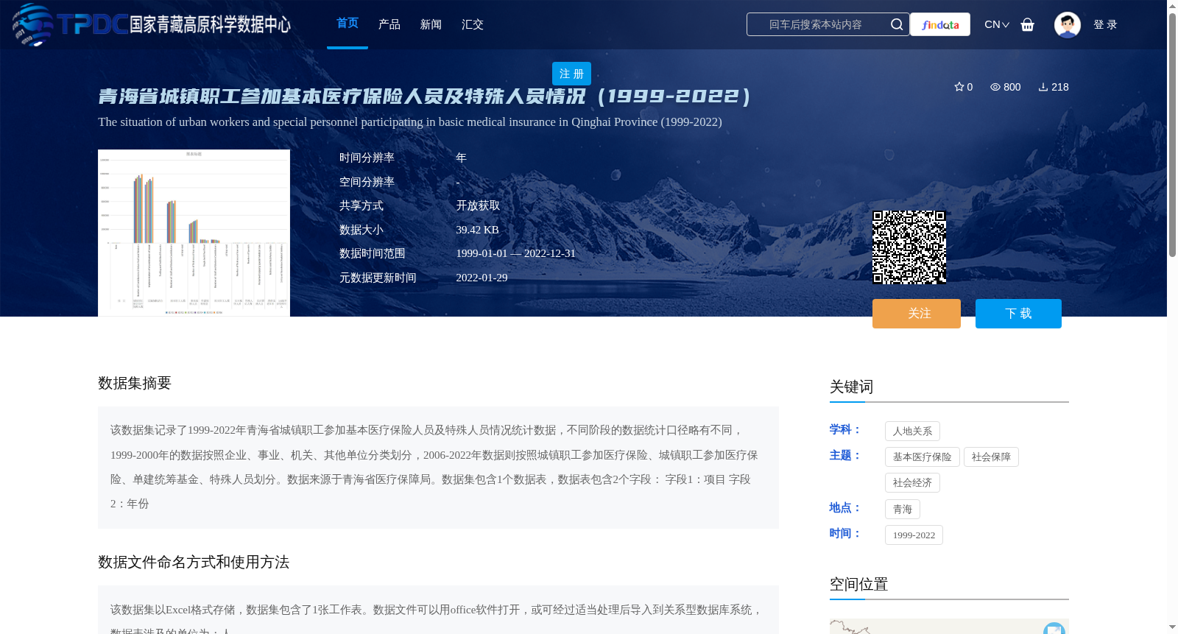
Task: Click the 注册 register button
Action: pyautogui.click(x=571, y=74)
